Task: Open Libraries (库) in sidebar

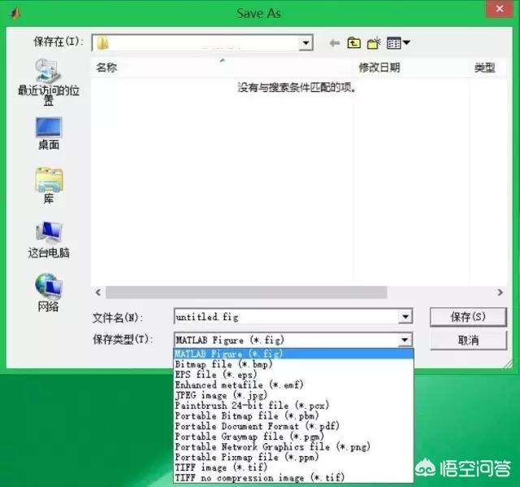Action: (48, 185)
